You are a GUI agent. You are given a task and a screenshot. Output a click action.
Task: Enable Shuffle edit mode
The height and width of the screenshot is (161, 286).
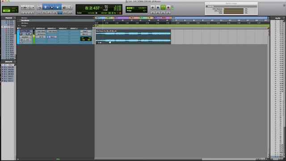pyautogui.click(x=6, y=8)
